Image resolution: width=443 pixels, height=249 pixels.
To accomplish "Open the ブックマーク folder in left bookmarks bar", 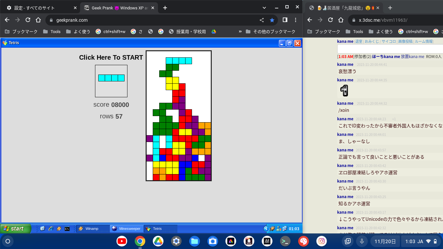I will 21,31.
